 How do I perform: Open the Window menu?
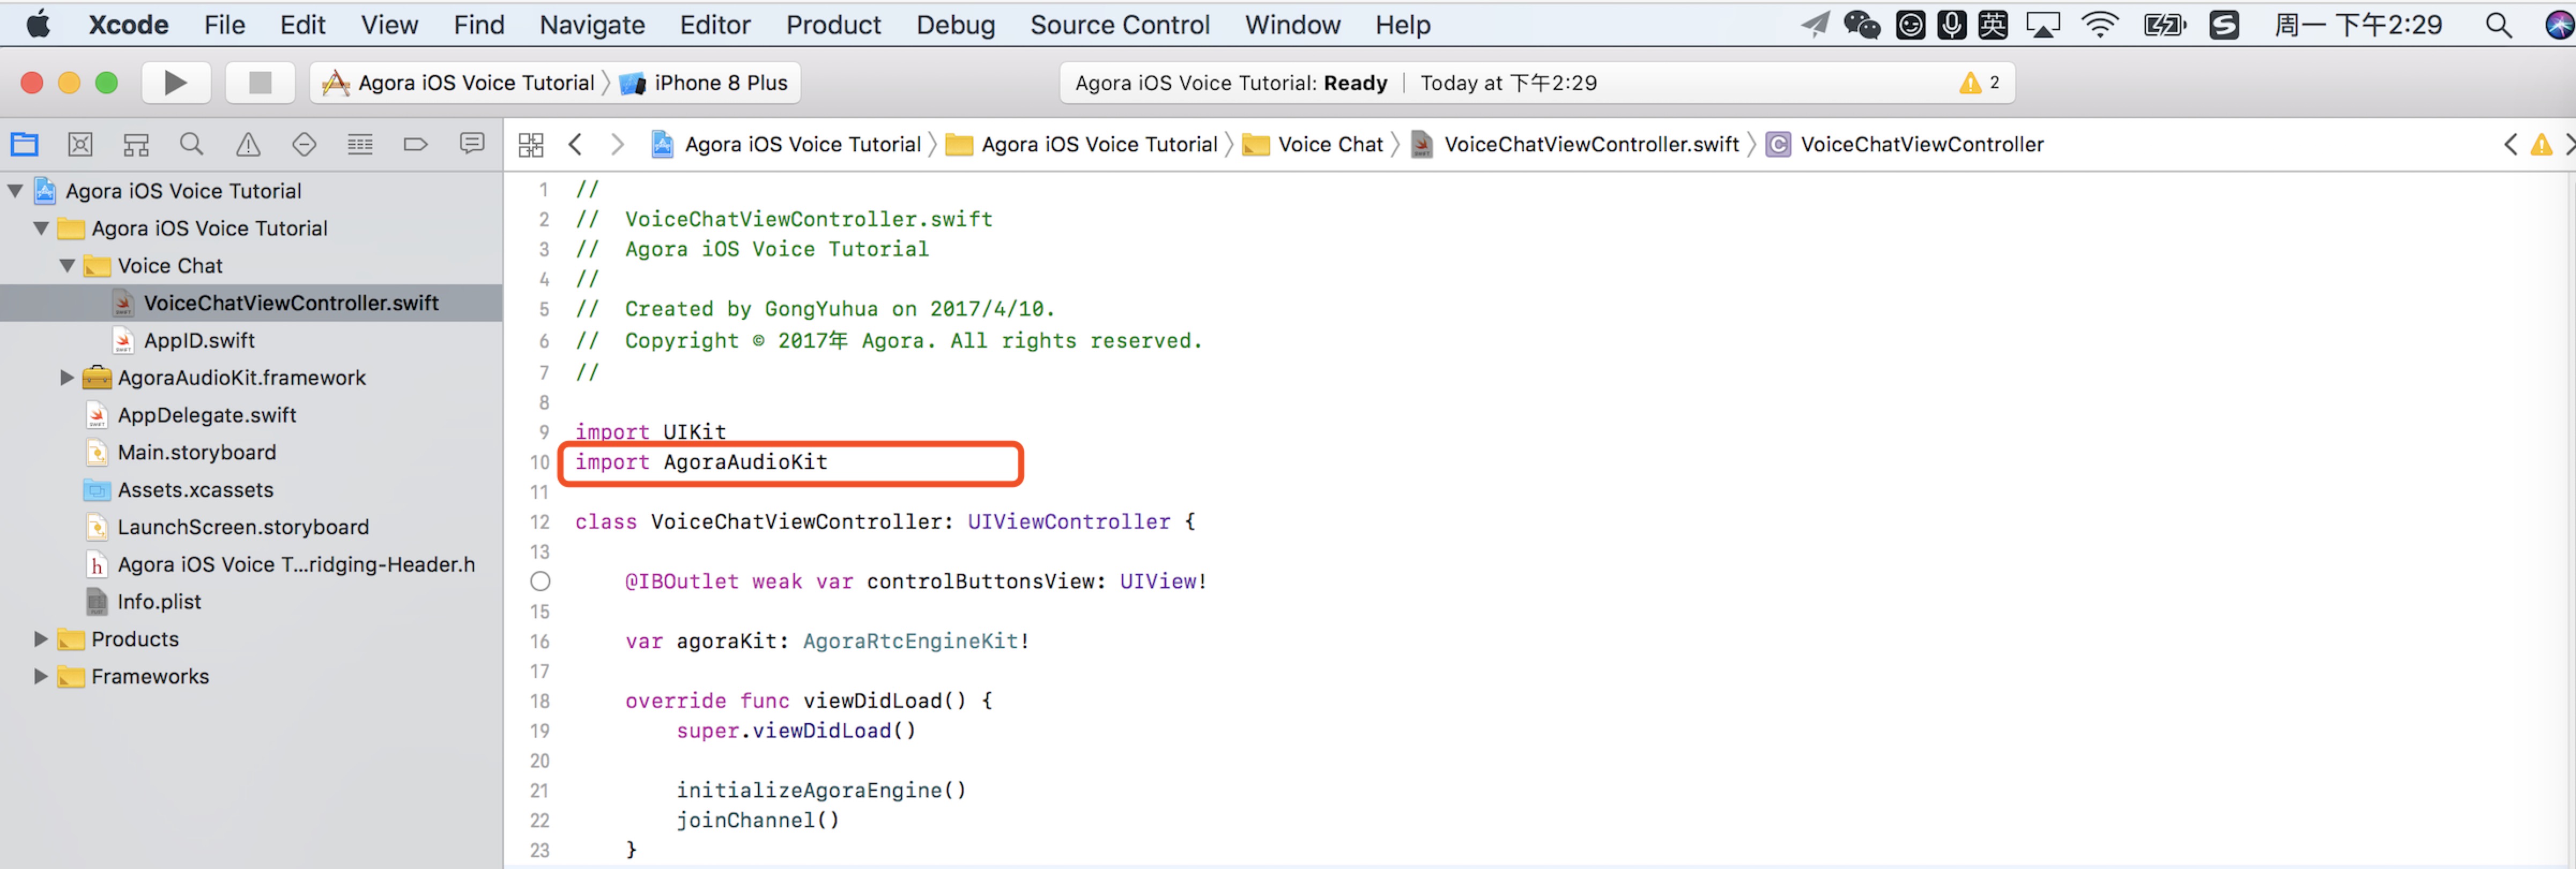pyautogui.click(x=1292, y=25)
